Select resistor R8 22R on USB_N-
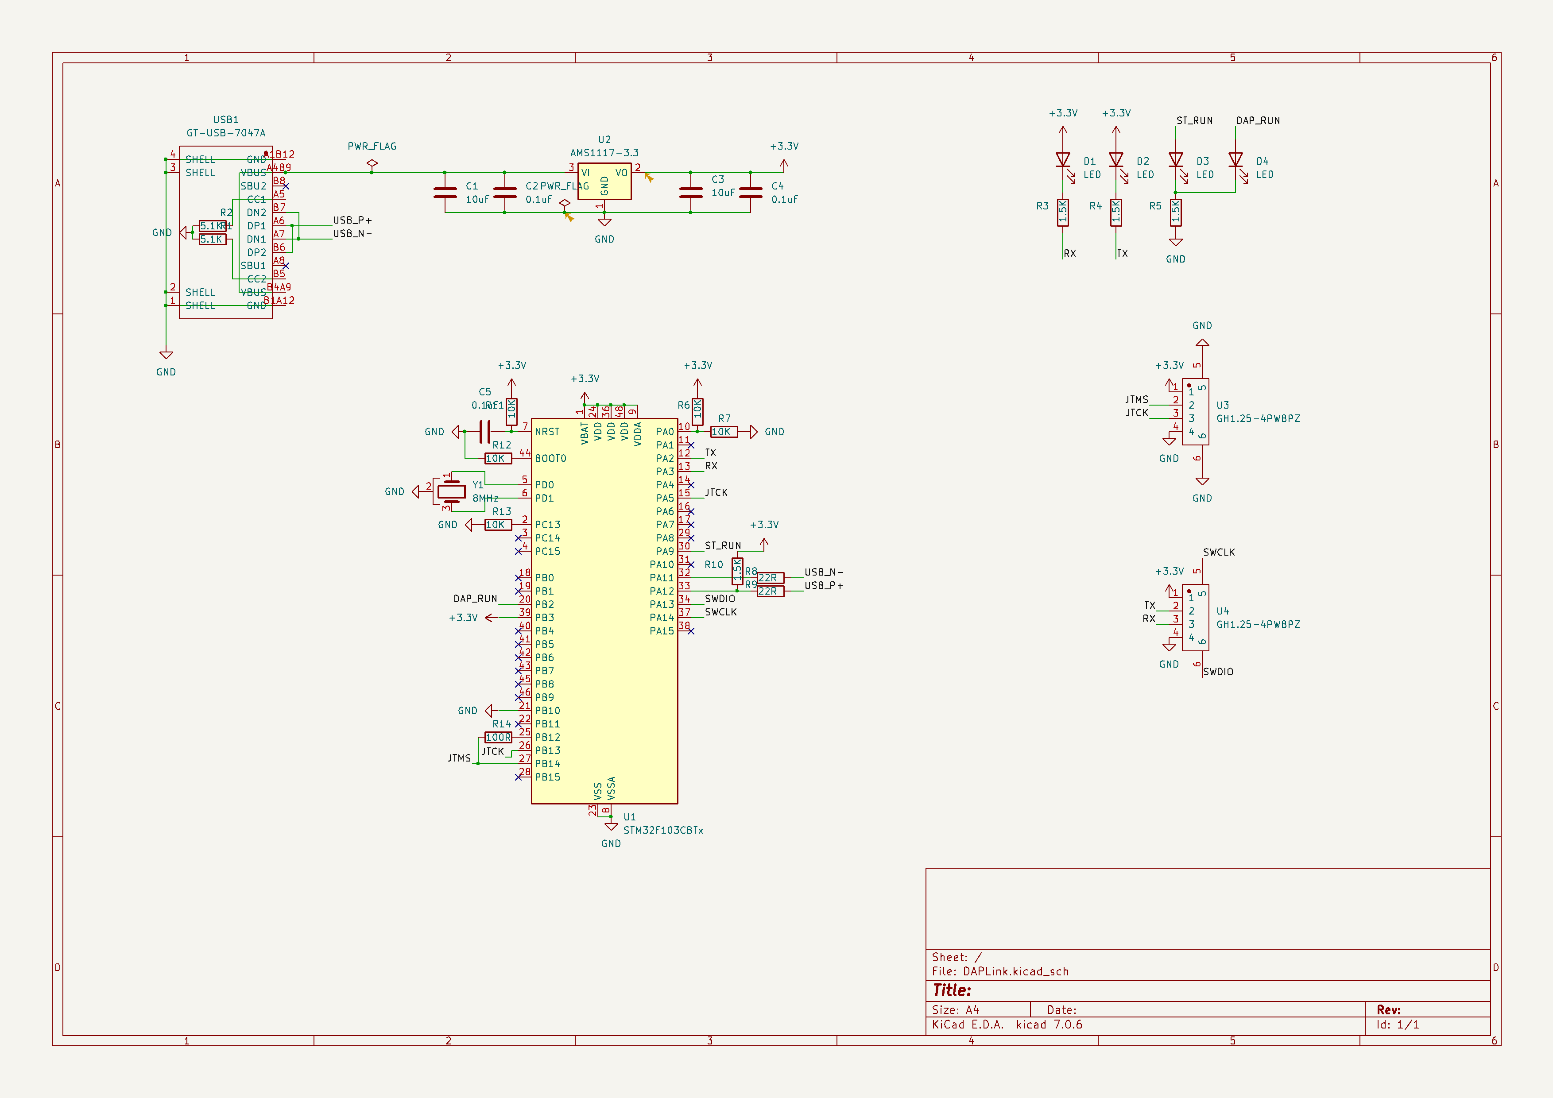This screenshot has height=1098, width=1553. pyautogui.click(x=771, y=577)
